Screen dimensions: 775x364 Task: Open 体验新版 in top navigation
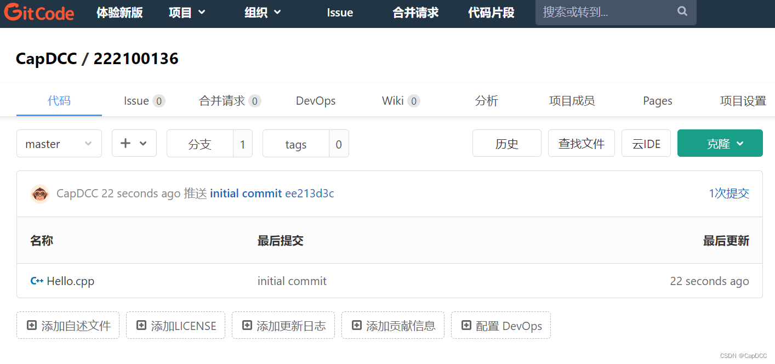pyautogui.click(x=119, y=13)
